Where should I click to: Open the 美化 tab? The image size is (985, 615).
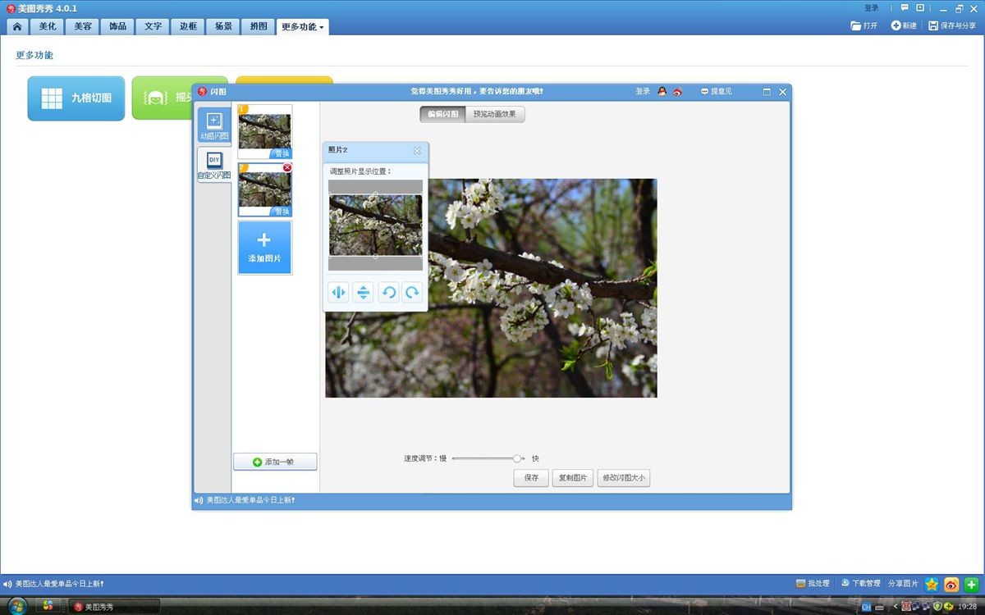pyautogui.click(x=48, y=26)
